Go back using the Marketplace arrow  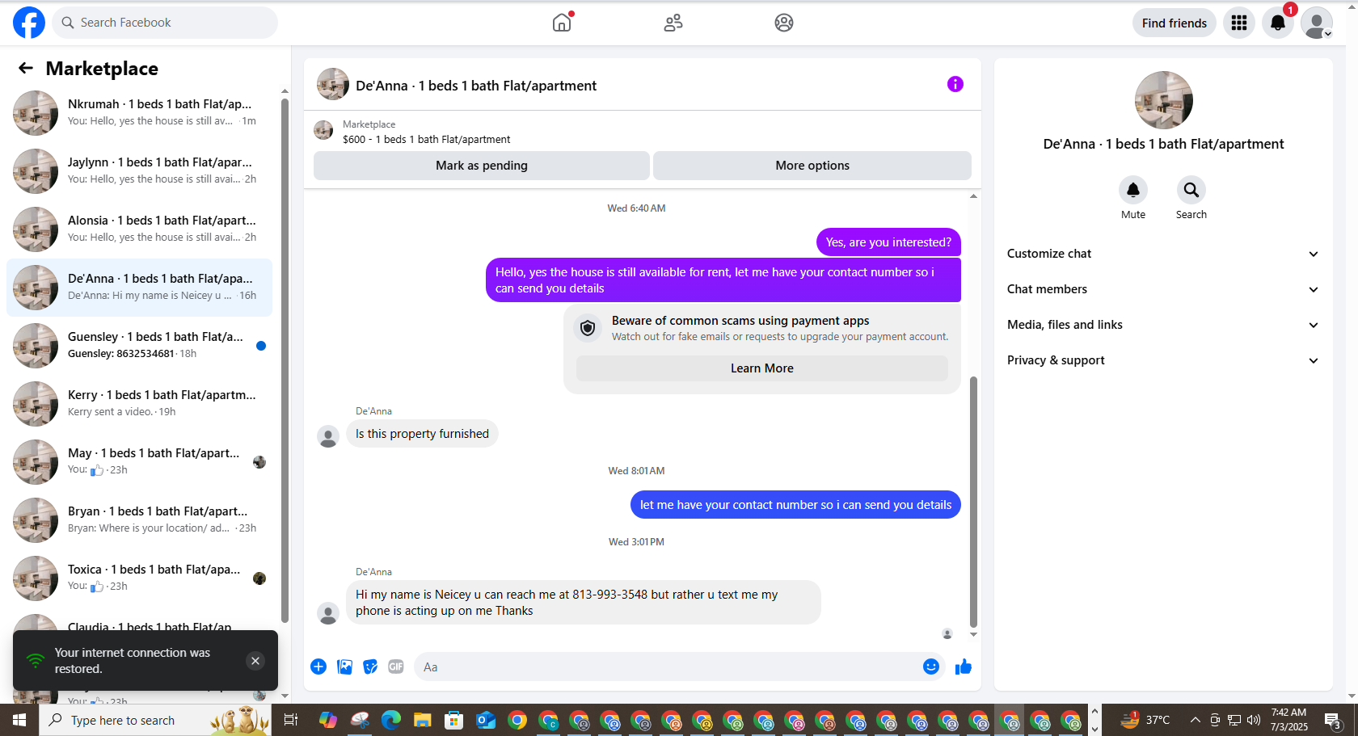[x=26, y=69]
